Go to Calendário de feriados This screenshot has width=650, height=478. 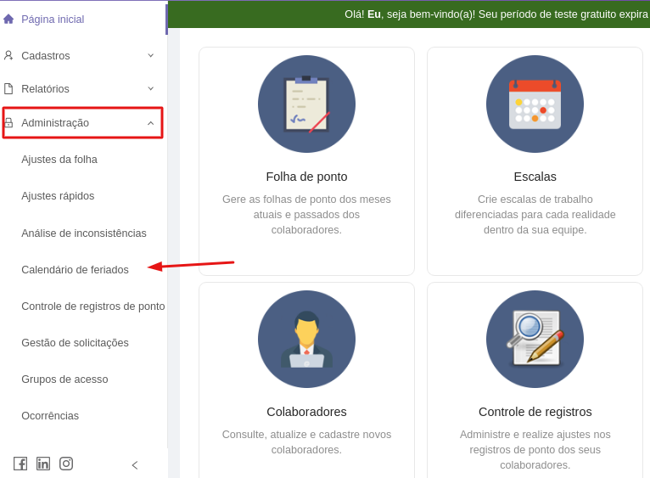(75, 270)
